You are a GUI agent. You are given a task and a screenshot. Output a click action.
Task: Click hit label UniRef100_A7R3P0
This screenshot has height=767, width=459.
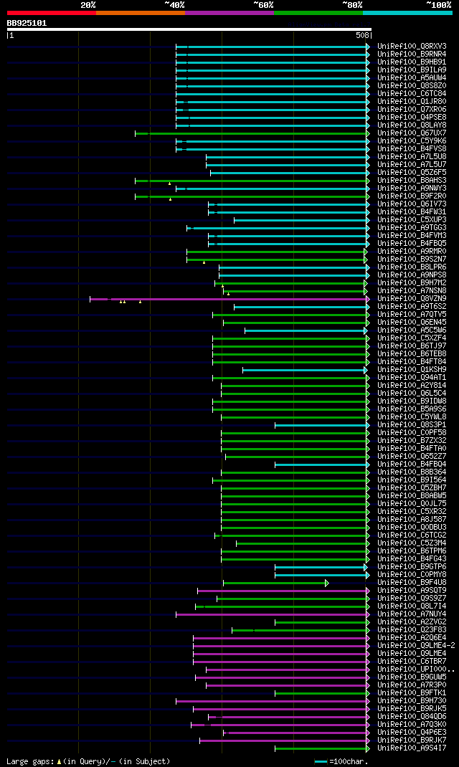pyautogui.click(x=412, y=685)
